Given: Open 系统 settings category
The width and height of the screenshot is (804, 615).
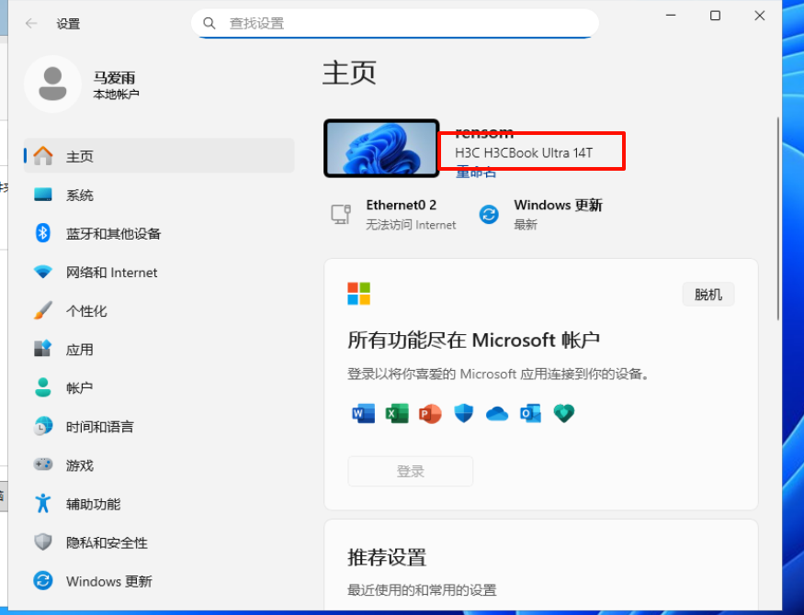Looking at the screenshot, I should point(159,195).
